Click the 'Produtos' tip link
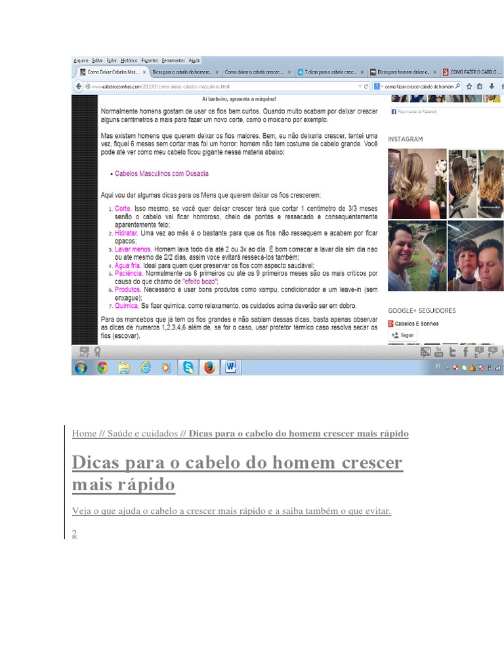504x672 pixels. click(127, 289)
